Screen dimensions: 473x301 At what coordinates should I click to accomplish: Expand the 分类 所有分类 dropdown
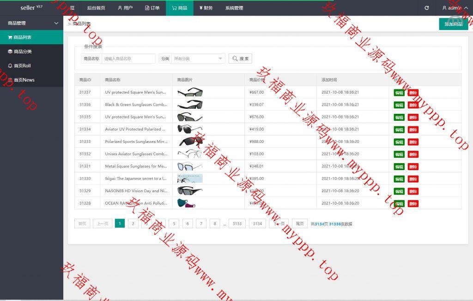tap(198, 59)
